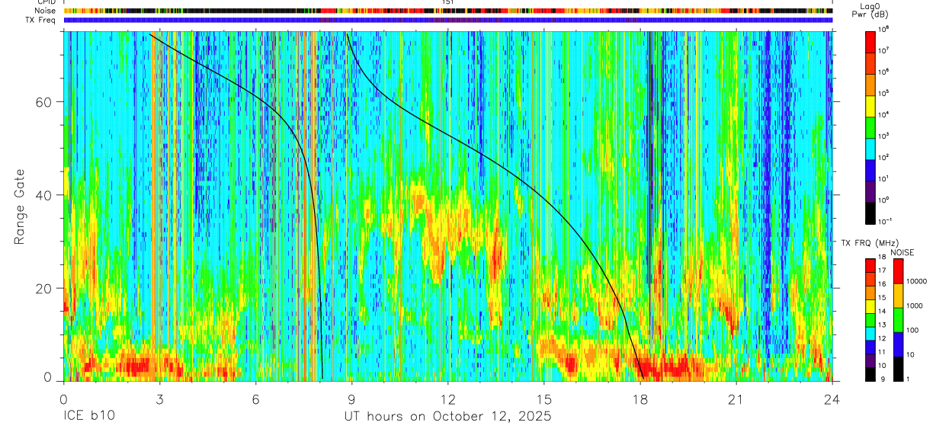The width and height of the screenshot is (936, 432).
Task: Click x-axis tick label '3'
Action: (x=159, y=399)
